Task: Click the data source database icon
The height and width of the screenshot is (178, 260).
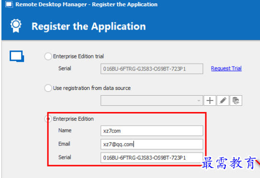Action: point(236,100)
